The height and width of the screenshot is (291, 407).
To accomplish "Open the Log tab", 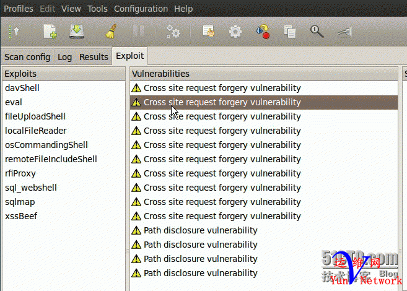I will (x=64, y=57).
